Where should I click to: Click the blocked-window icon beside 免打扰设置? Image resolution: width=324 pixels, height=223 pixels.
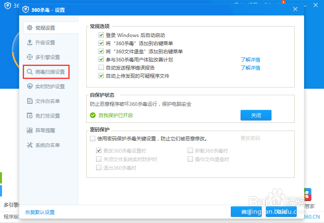tap(30, 116)
